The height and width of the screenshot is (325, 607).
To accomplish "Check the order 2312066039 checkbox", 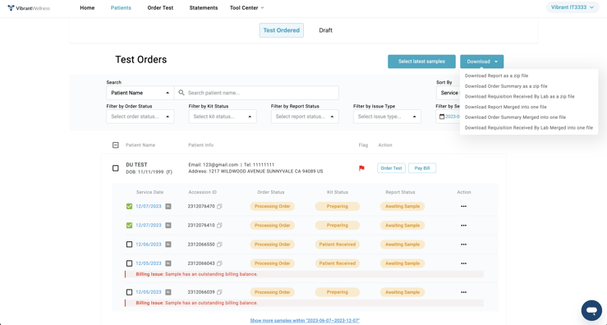I will click(x=129, y=292).
